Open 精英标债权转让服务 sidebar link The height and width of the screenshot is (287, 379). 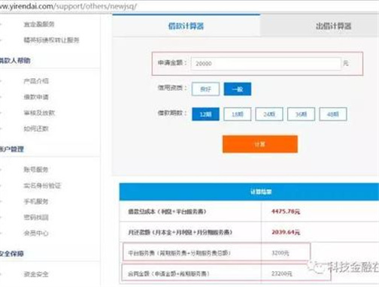tap(51, 40)
